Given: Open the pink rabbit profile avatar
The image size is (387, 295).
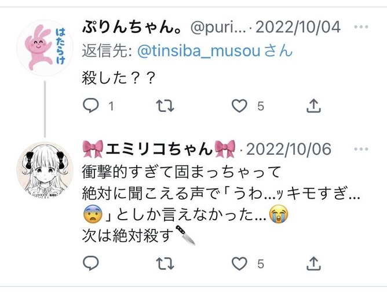Looking at the screenshot, I should [x=45, y=48].
